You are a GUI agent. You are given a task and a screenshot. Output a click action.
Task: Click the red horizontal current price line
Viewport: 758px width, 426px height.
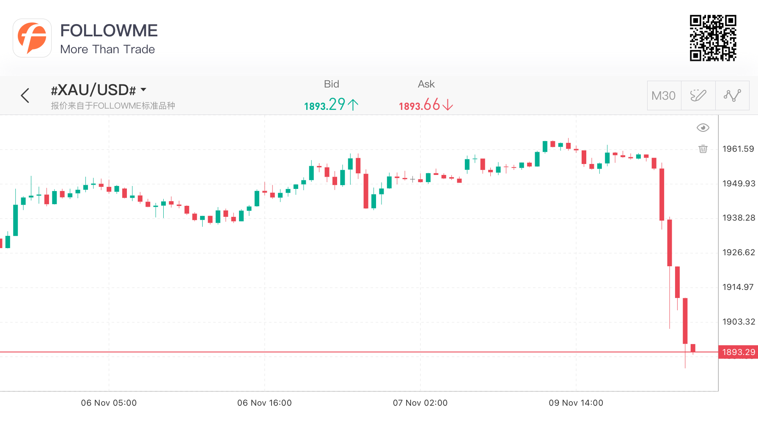tap(359, 352)
